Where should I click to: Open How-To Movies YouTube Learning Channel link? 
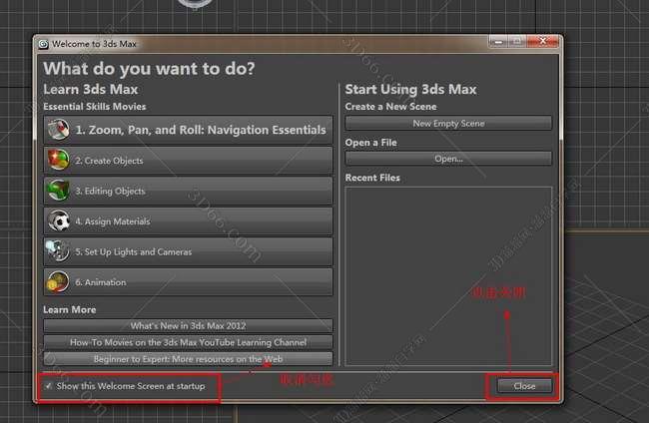tap(188, 342)
